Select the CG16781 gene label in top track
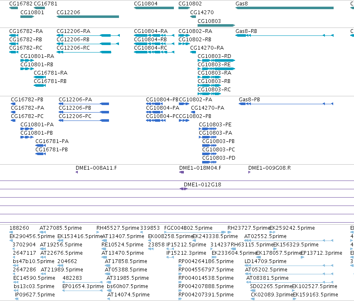Screen dimensions: 354x301 coord(45,4)
